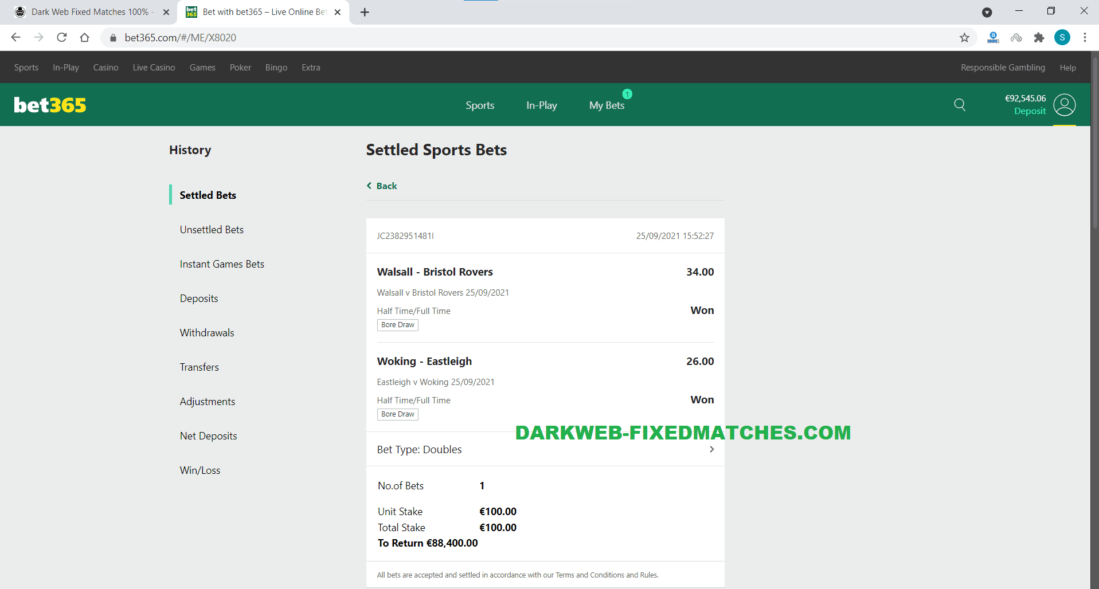Click the translate extension icon in toolbar

pyautogui.click(x=994, y=37)
